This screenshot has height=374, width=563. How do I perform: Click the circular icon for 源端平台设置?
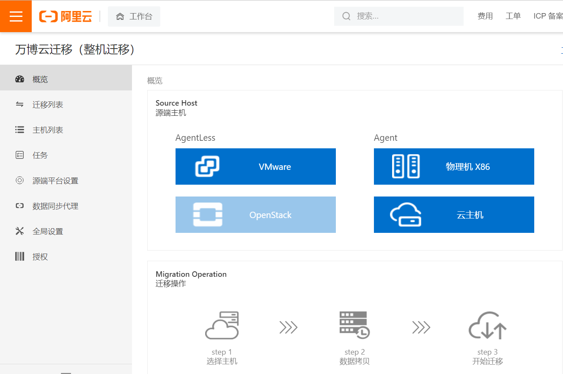click(x=19, y=180)
